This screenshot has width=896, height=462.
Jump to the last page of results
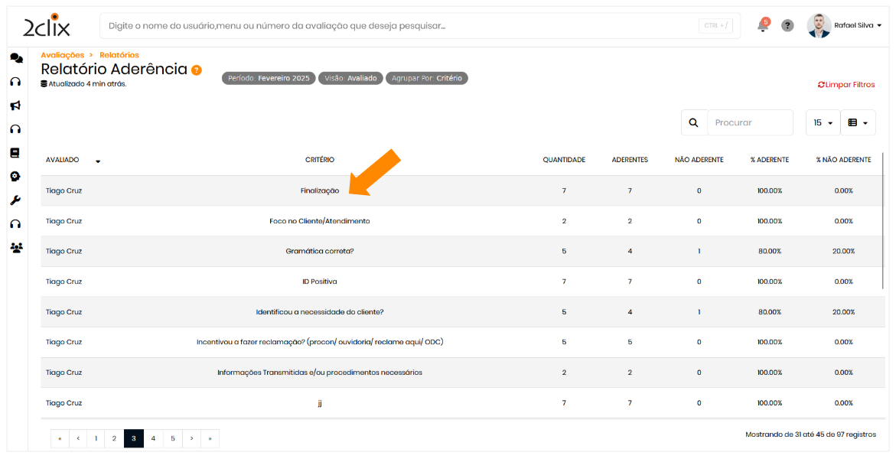[210, 438]
